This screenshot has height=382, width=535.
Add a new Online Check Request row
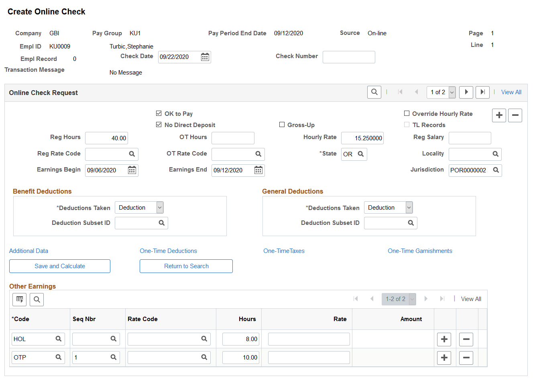499,115
